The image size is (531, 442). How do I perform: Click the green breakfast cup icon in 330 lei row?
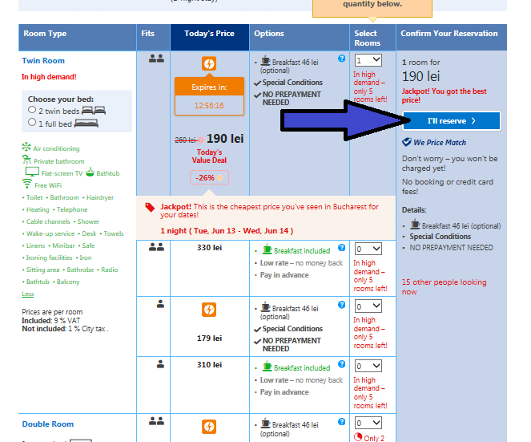tap(267, 250)
